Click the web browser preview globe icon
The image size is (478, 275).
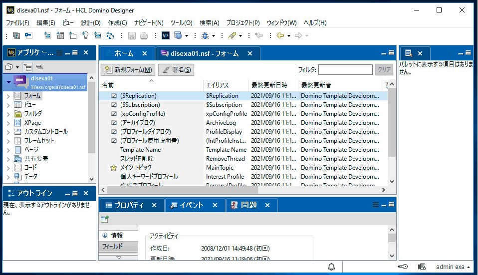[x=178, y=35]
